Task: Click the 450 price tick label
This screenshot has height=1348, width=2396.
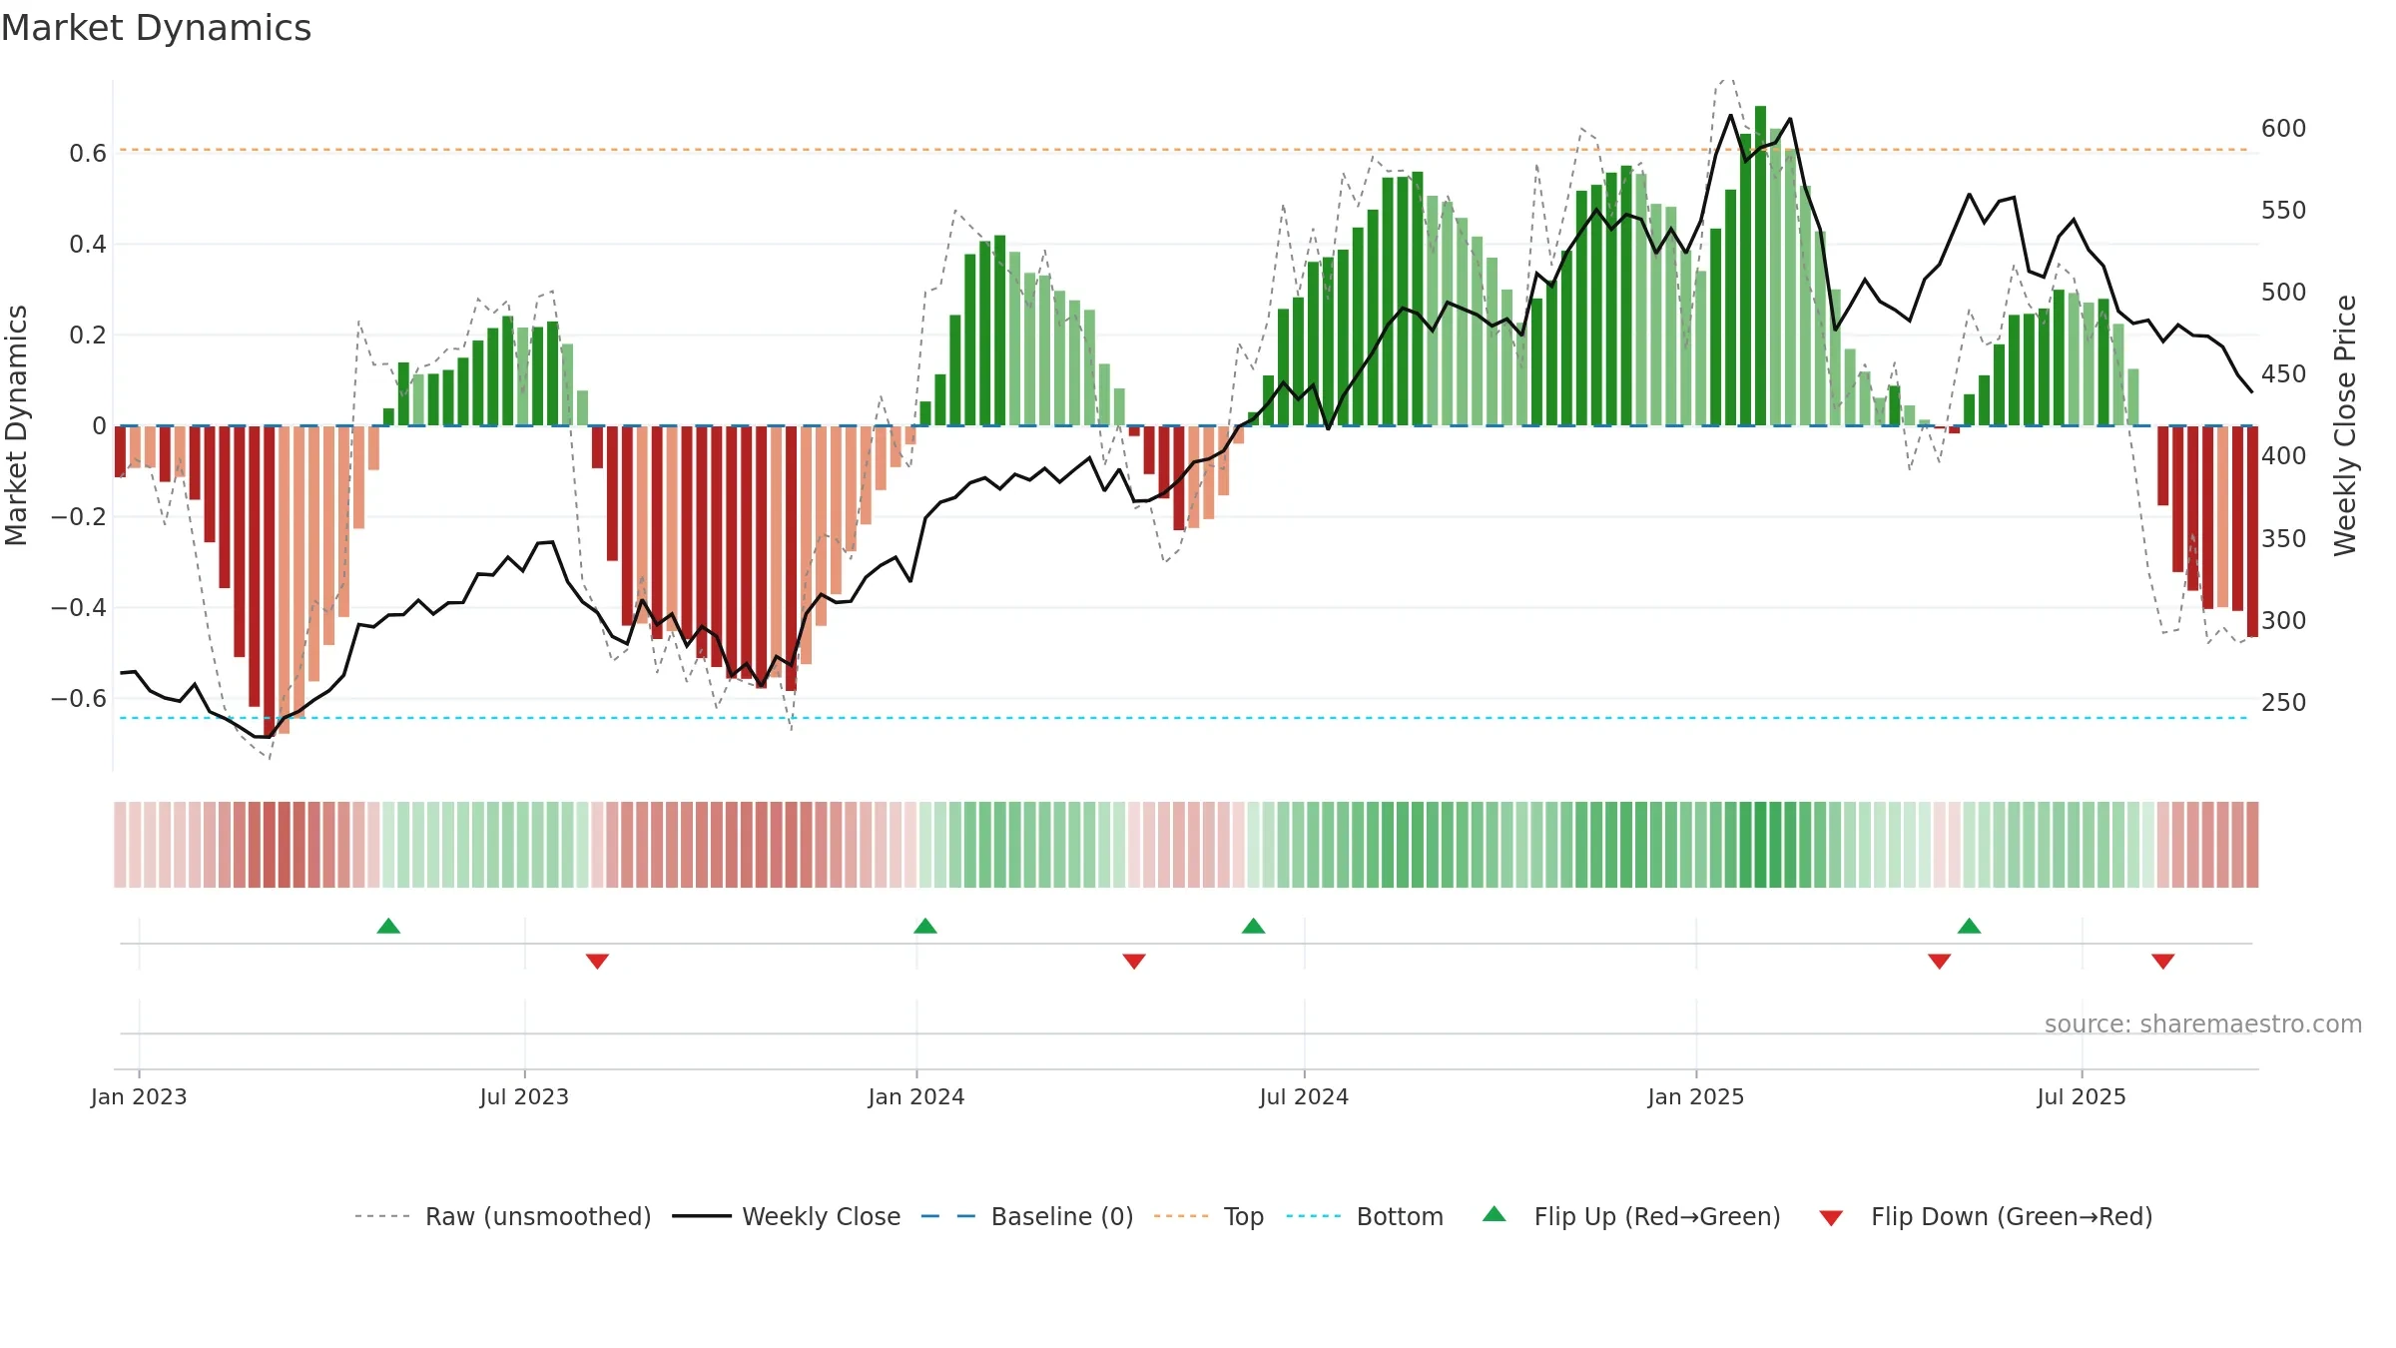Action: (x=2284, y=374)
